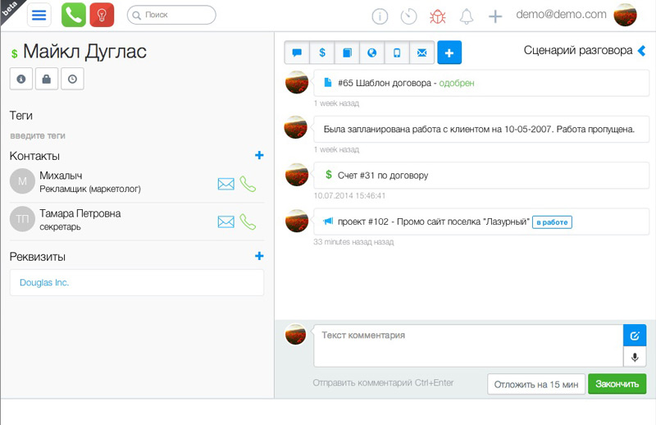Viewport: 656px width, 425px height.
Task: Open the Douglas Inc. link
Action: (x=44, y=282)
